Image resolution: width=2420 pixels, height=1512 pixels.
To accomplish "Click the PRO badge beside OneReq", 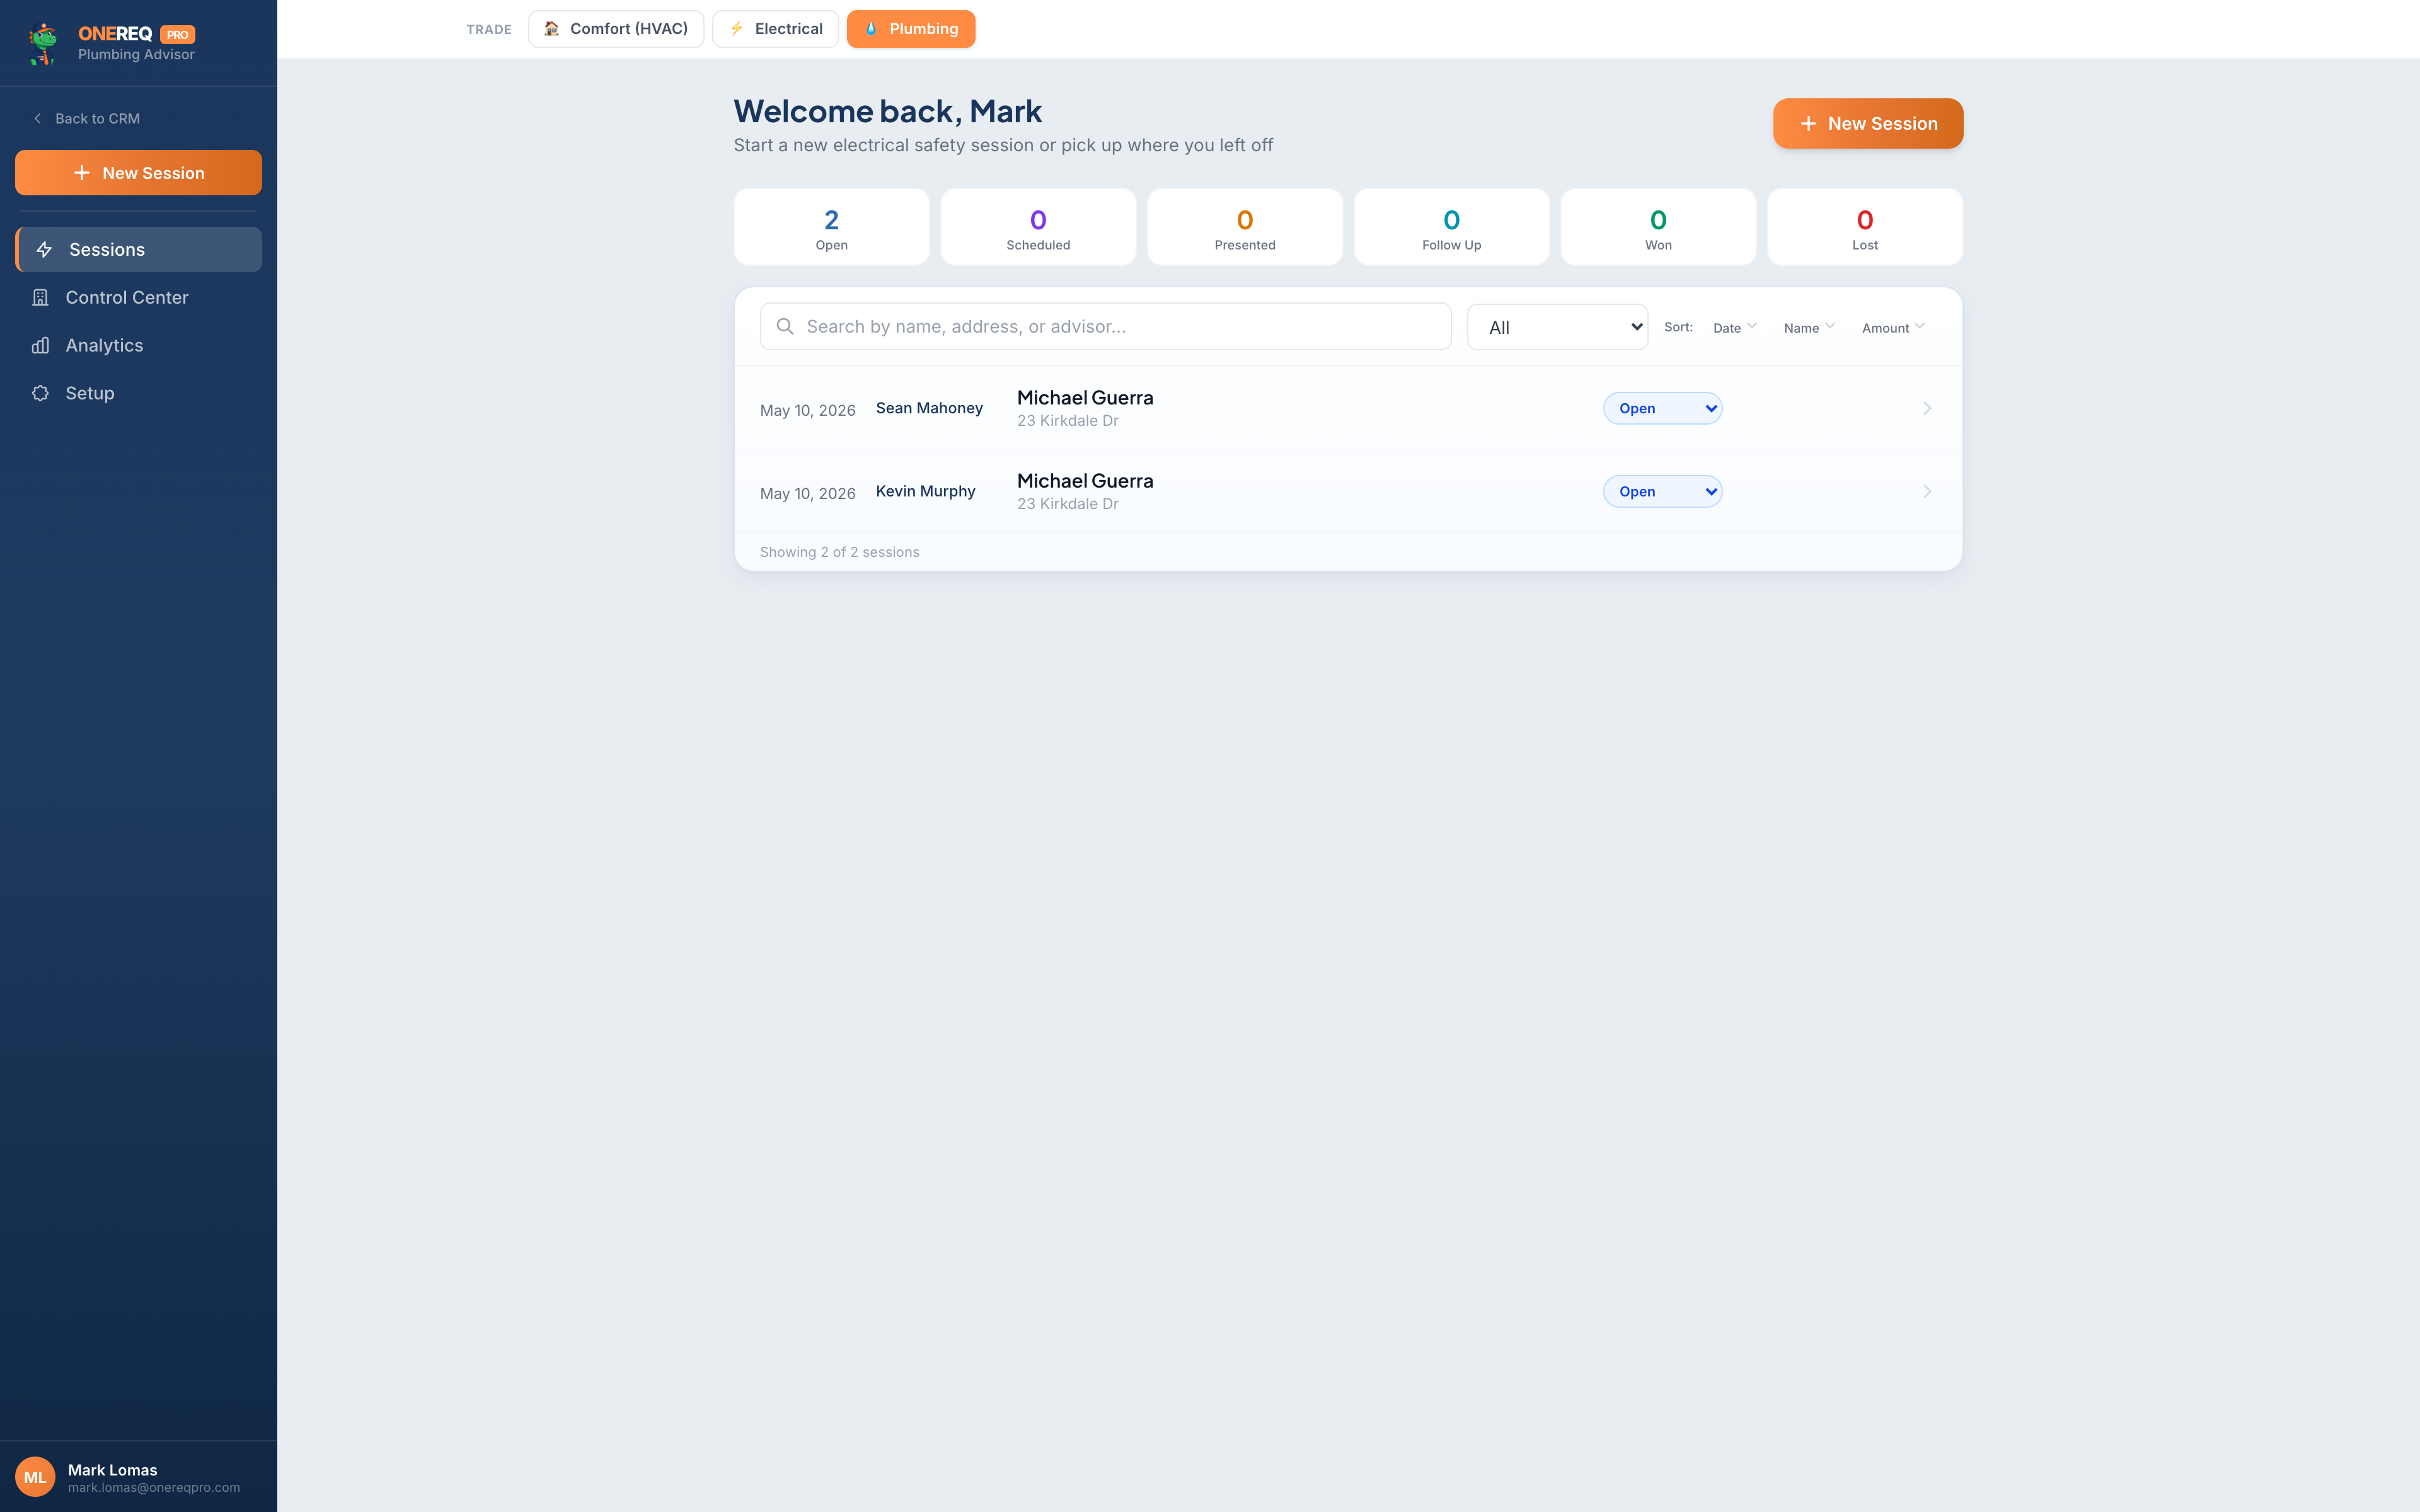I will click(x=178, y=34).
